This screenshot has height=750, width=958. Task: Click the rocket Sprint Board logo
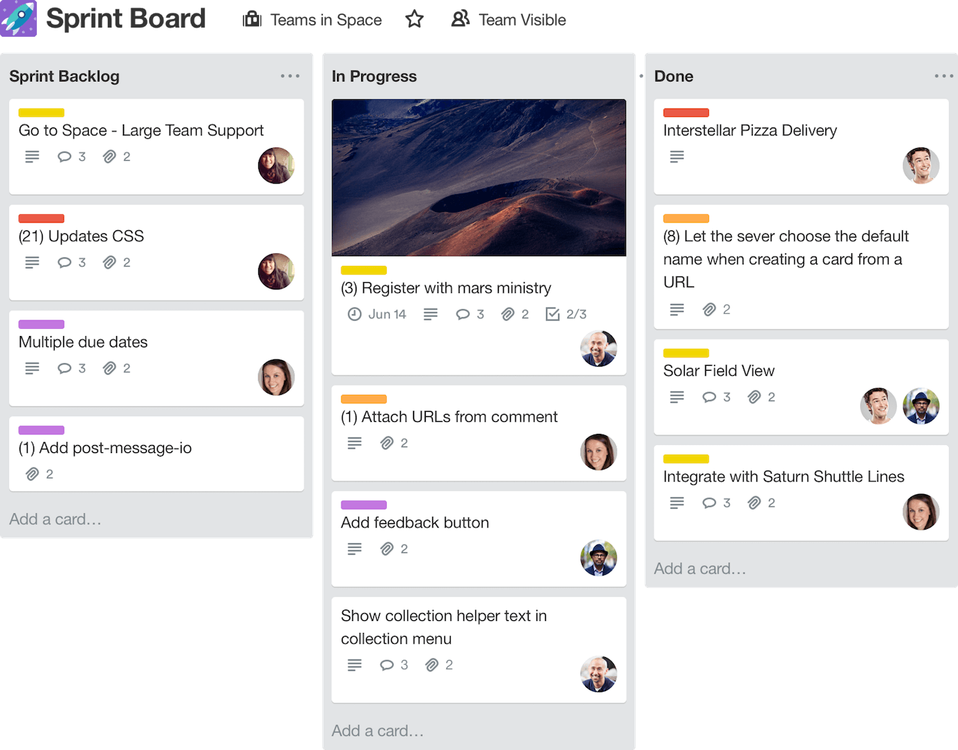[18, 18]
